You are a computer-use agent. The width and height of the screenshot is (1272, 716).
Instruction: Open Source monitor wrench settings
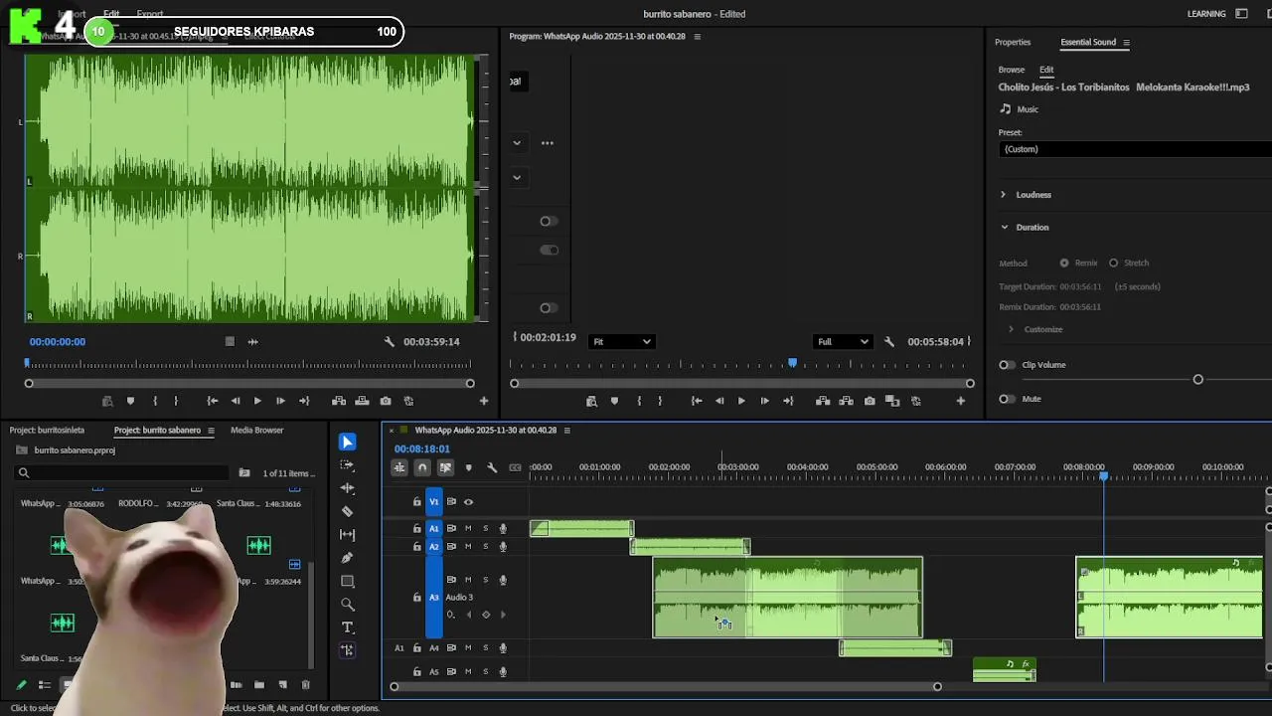390,341
